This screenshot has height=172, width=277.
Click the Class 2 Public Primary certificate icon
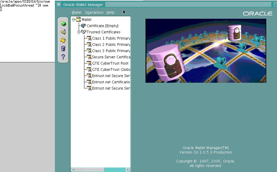coord(89,45)
